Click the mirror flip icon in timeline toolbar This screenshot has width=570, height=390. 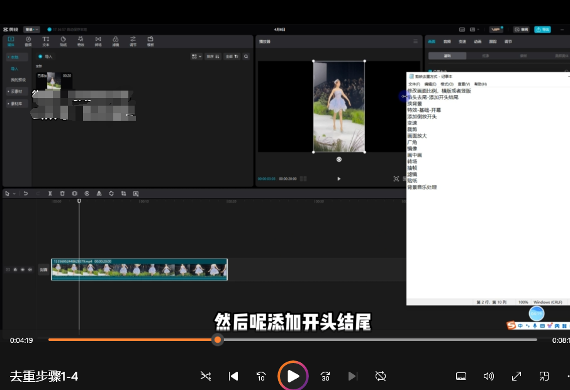point(99,194)
